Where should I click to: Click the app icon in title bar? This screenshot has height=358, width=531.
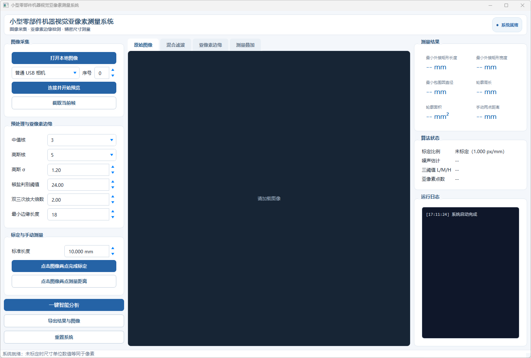pyautogui.click(x=6, y=5)
